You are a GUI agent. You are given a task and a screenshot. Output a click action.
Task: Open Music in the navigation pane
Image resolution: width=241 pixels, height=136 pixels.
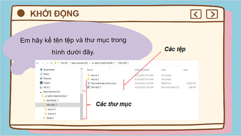pyautogui.click(x=46, y=74)
